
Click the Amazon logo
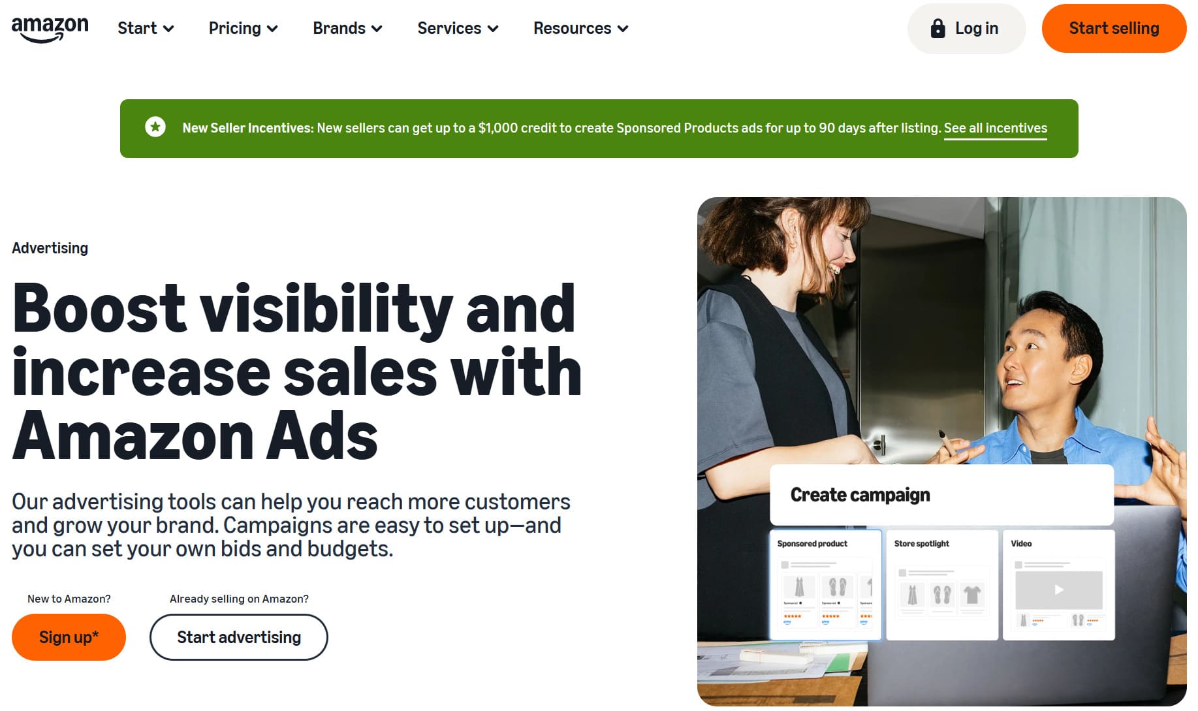point(50,29)
